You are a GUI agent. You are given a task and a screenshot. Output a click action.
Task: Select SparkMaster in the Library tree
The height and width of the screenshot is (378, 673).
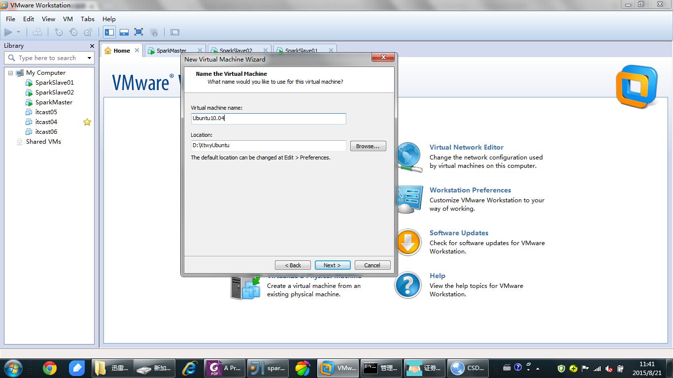54,102
